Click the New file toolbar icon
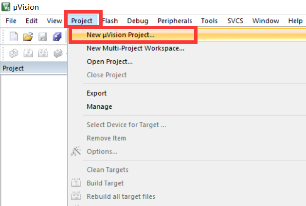The image size is (306, 206). click(x=14, y=36)
